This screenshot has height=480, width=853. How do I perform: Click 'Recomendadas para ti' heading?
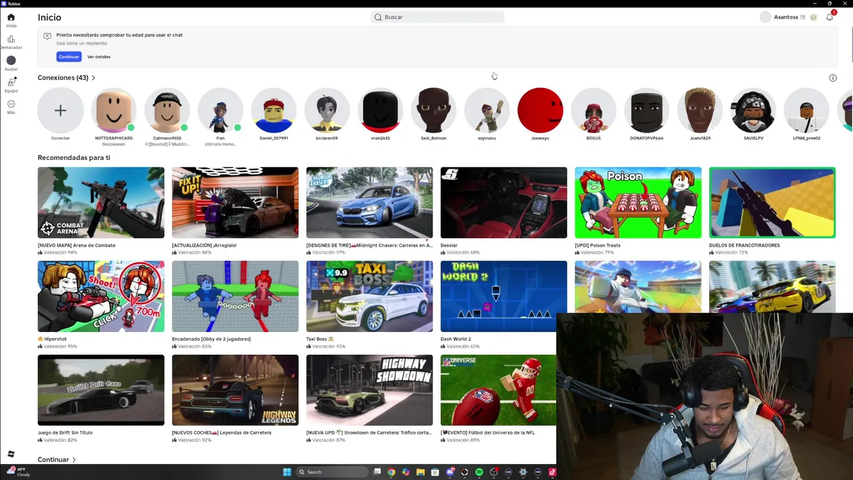coord(74,158)
